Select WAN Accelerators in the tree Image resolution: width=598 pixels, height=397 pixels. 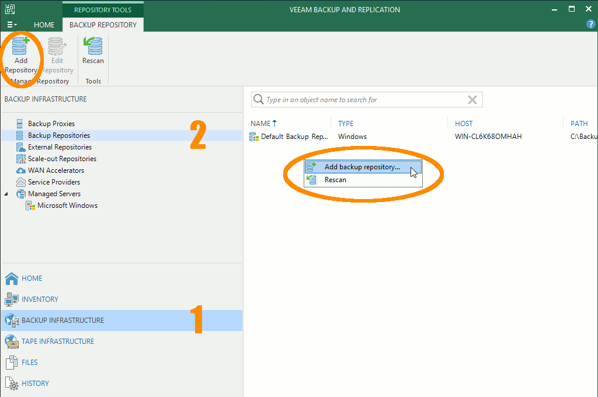click(x=55, y=170)
